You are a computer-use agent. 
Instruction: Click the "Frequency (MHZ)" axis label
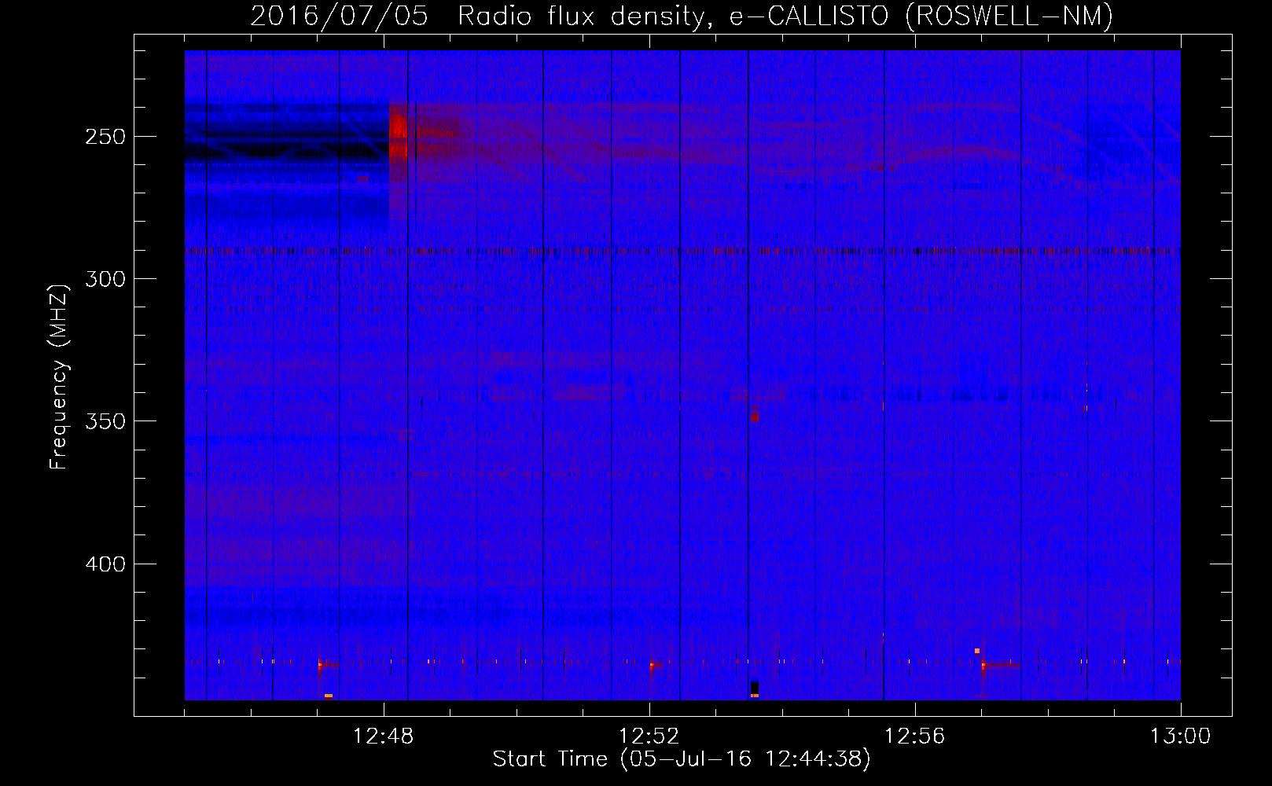pos(59,377)
